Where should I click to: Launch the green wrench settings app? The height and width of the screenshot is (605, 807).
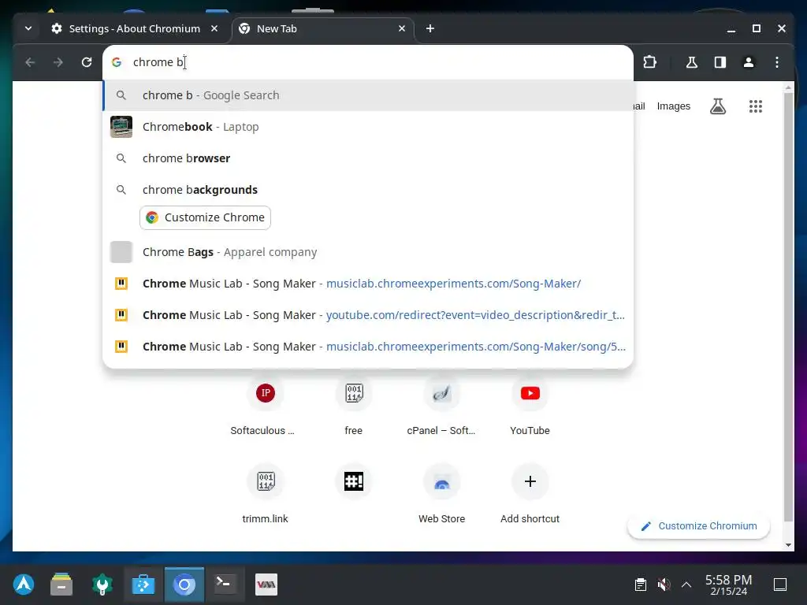(x=102, y=585)
